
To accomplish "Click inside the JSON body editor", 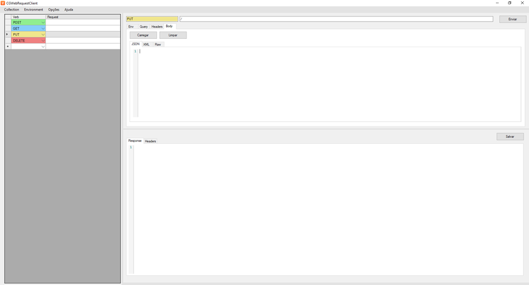I will [329, 84].
